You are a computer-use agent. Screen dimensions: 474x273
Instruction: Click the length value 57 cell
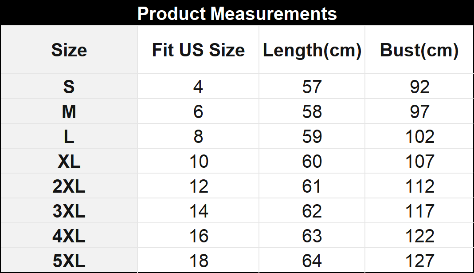(312, 87)
